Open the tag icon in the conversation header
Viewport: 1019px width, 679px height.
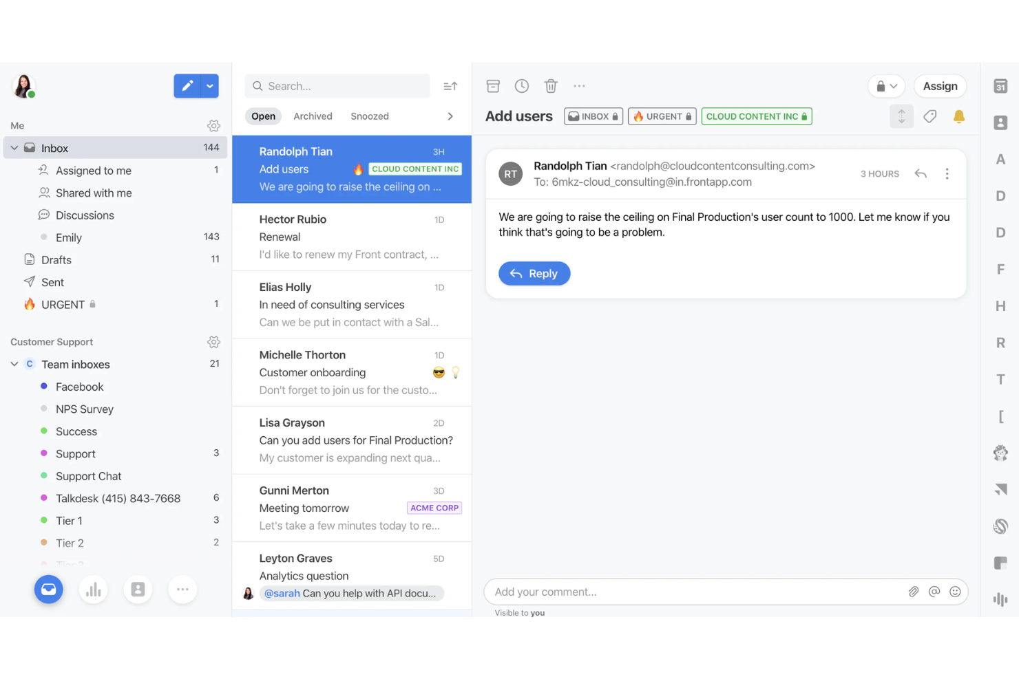pos(929,116)
